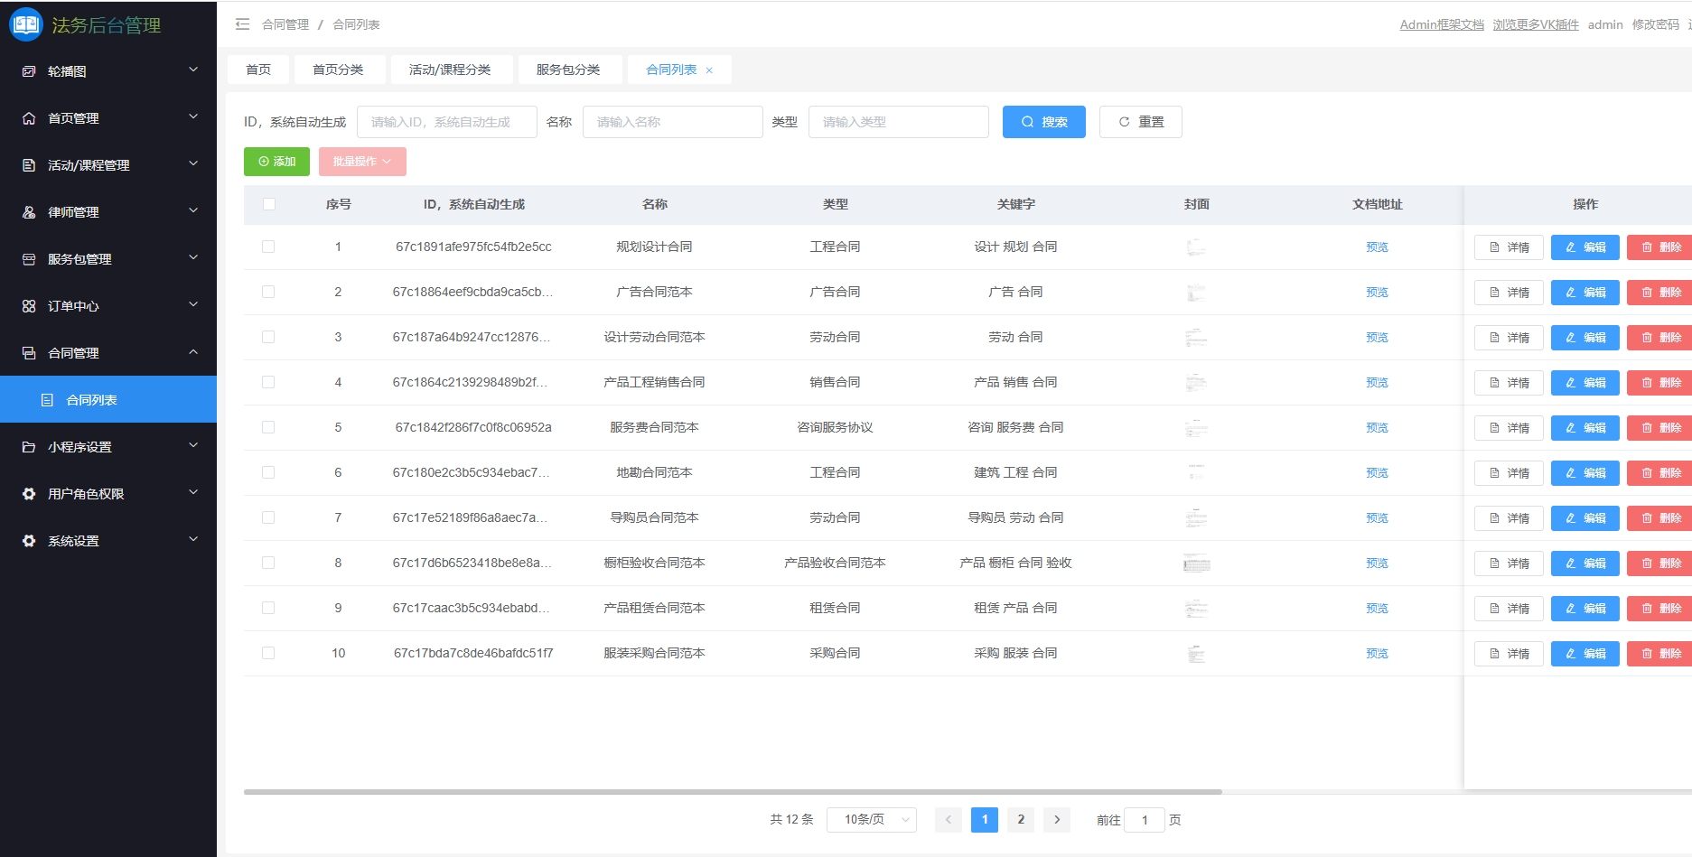The height and width of the screenshot is (857, 1692).
Task: Click the 首页管理 home icon
Action: pyautogui.click(x=29, y=118)
